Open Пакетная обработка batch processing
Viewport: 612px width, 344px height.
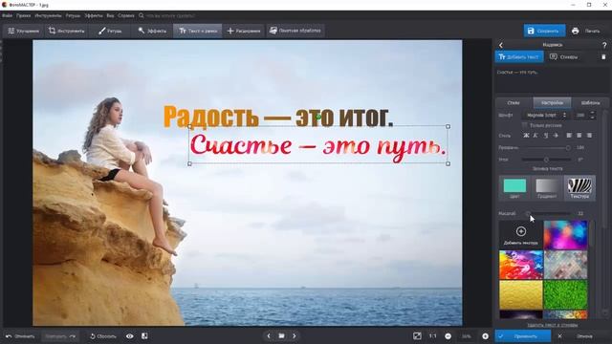(x=295, y=31)
